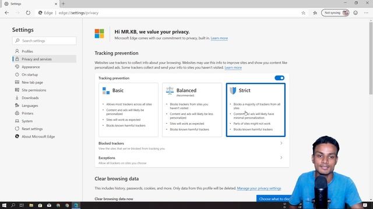This screenshot has width=373, height=209.
Task: Open Task View on the taskbar
Action: (x=22, y=206)
